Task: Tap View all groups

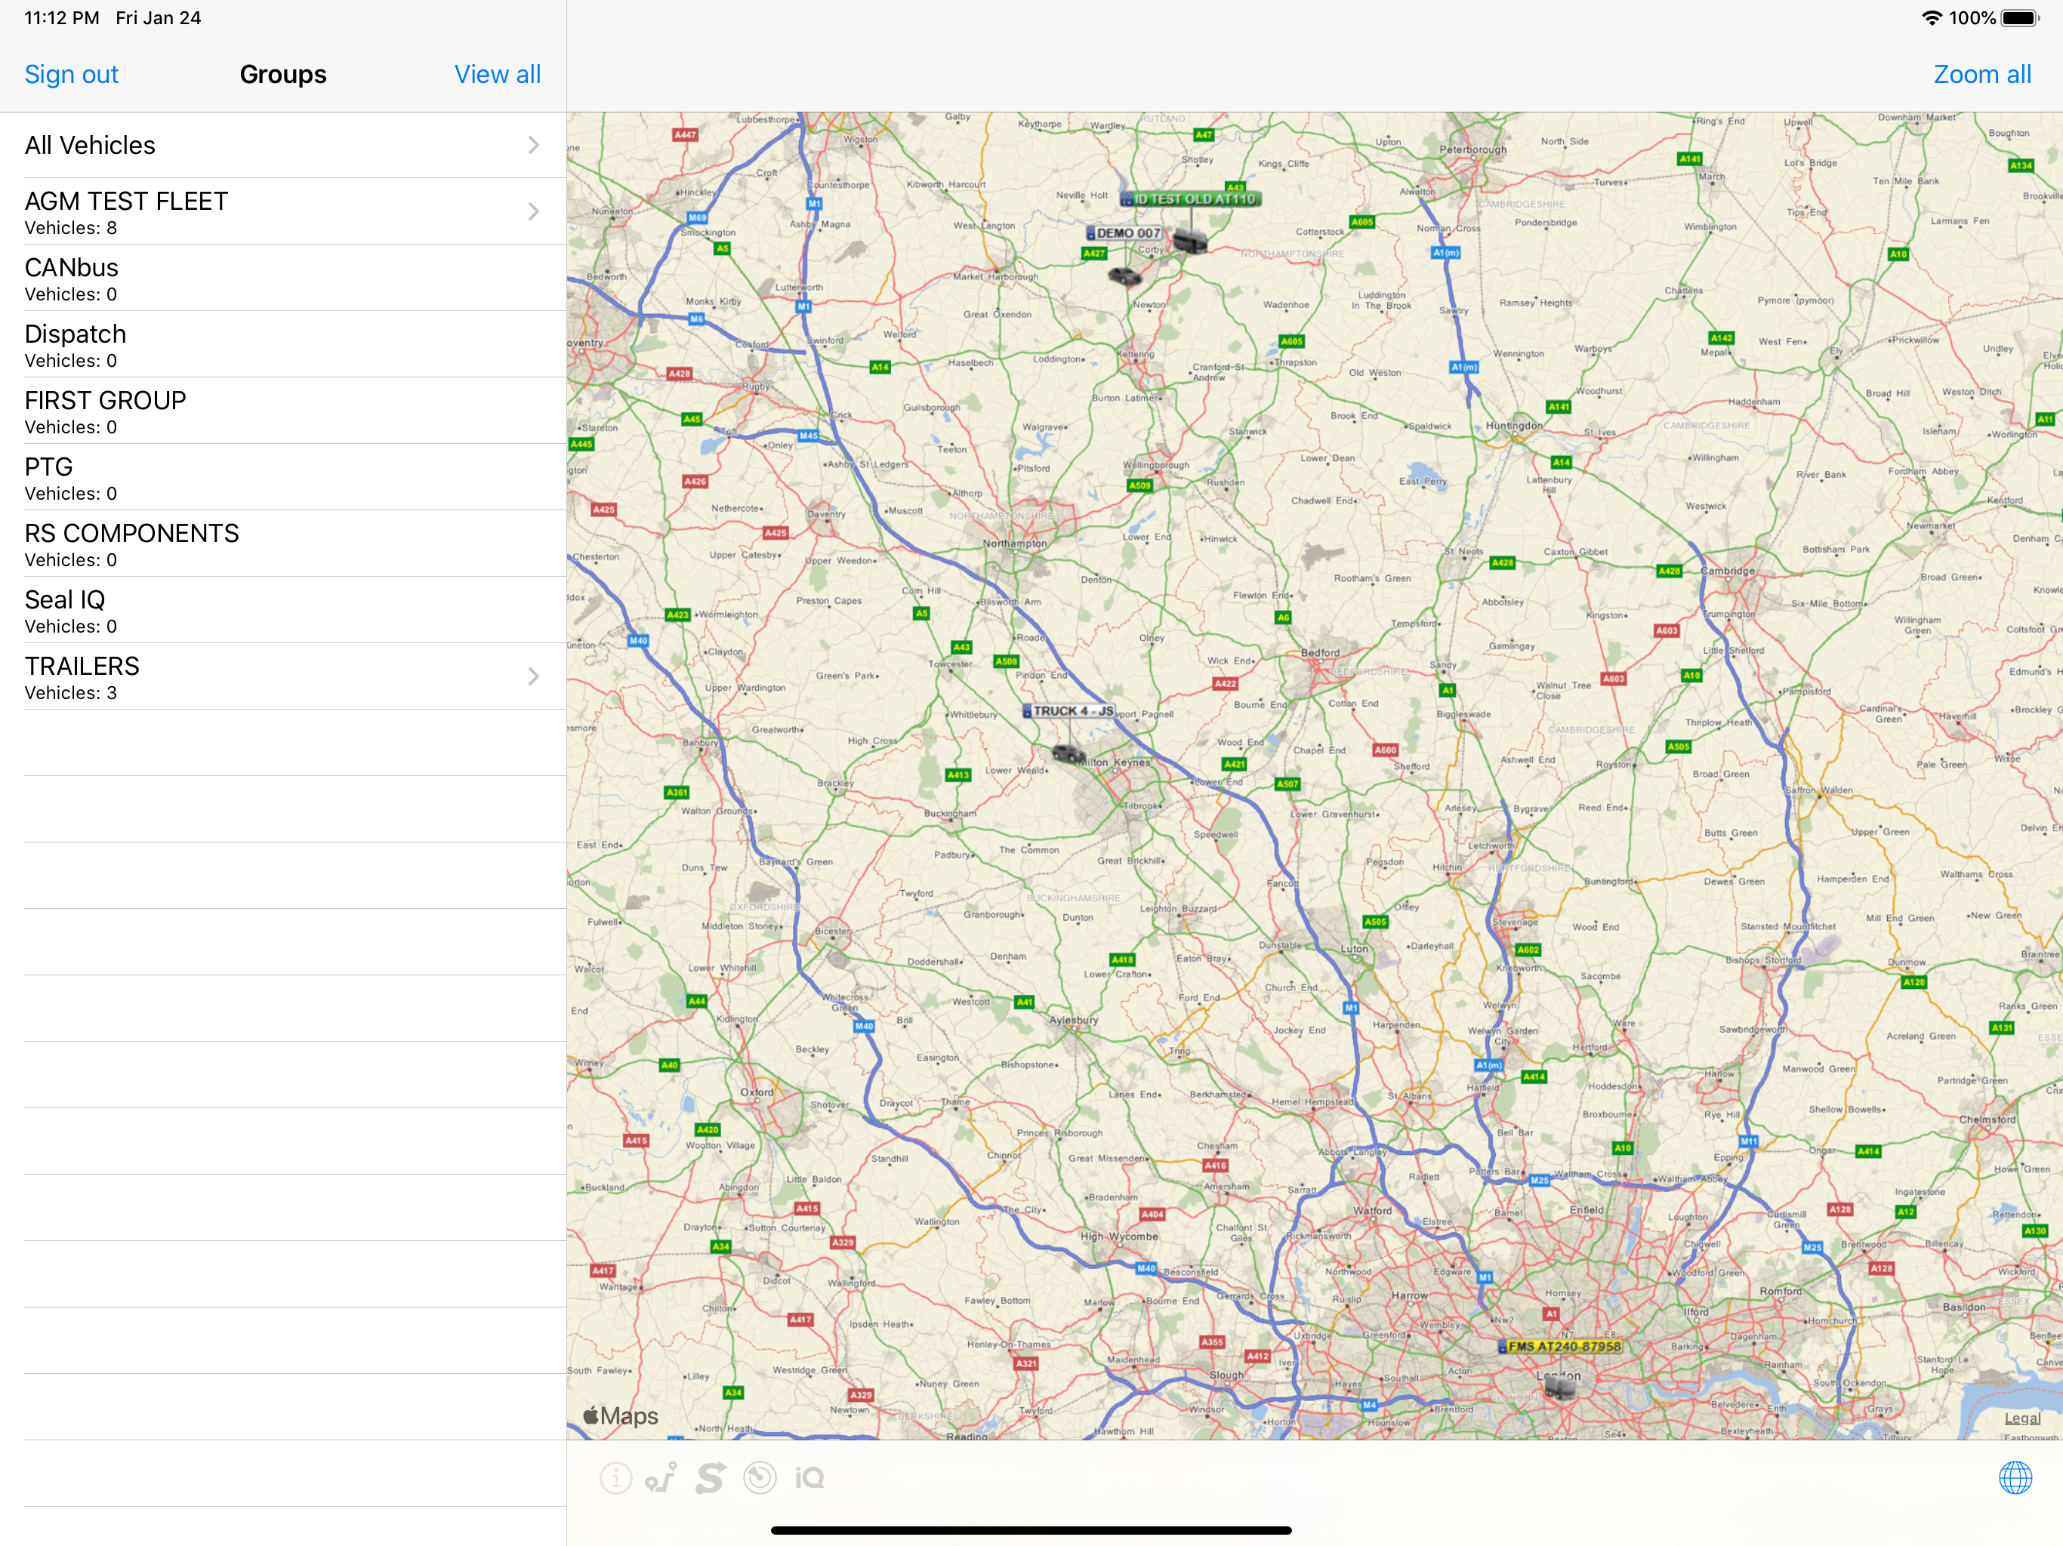Action: tap(497, 75)
